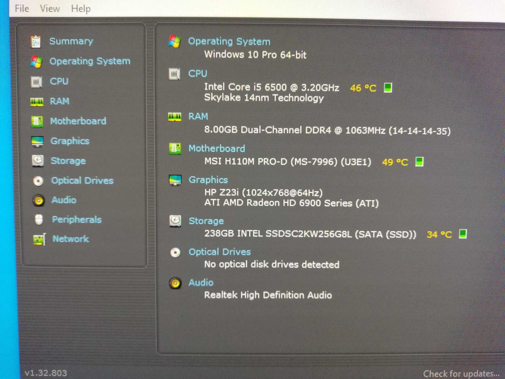The height and width of the screenshot is (379, 505).
Task: Click the Realtek High Definition Audio text
Action: pos(268,295)
